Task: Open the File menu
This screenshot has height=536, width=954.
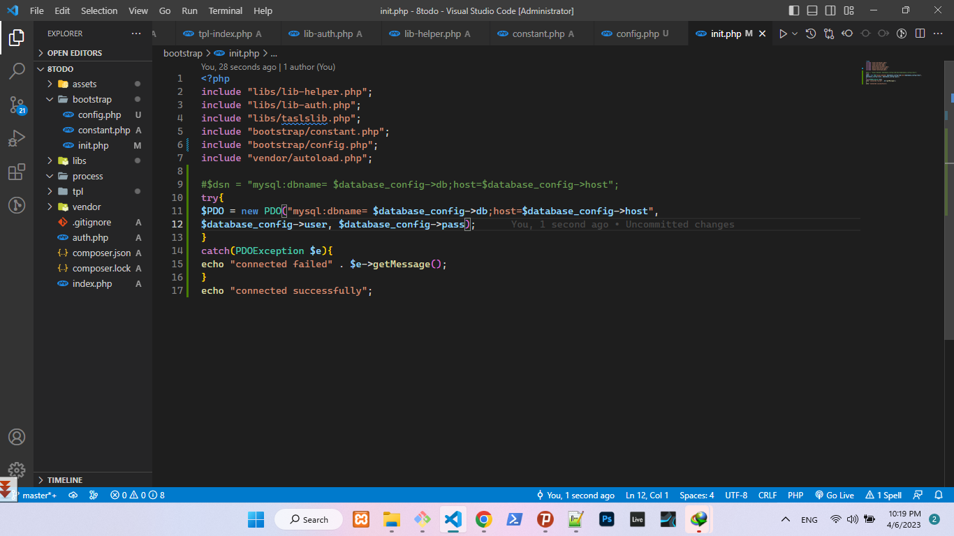Action: [37, 10]
